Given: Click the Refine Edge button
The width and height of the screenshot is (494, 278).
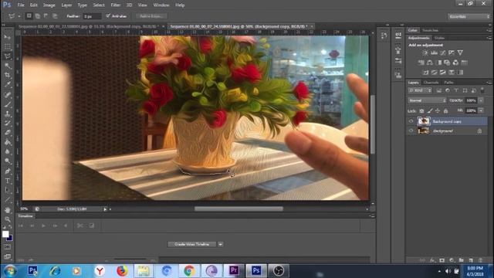Looking at the screenshot, I should (x=151, y=15).
